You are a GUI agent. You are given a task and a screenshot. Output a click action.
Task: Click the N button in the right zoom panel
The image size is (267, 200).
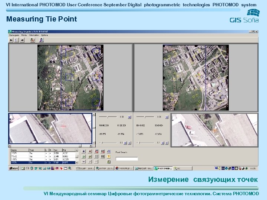(167, 117)
